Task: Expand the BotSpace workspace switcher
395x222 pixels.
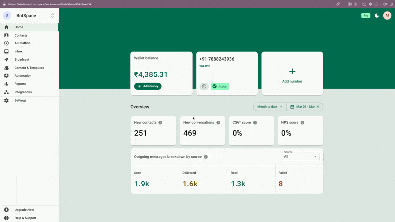Action: pos(52,16)
